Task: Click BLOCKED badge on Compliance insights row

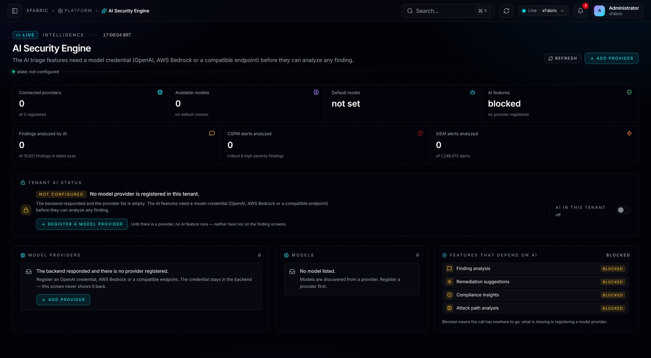Action: click(x=613, y=295)
